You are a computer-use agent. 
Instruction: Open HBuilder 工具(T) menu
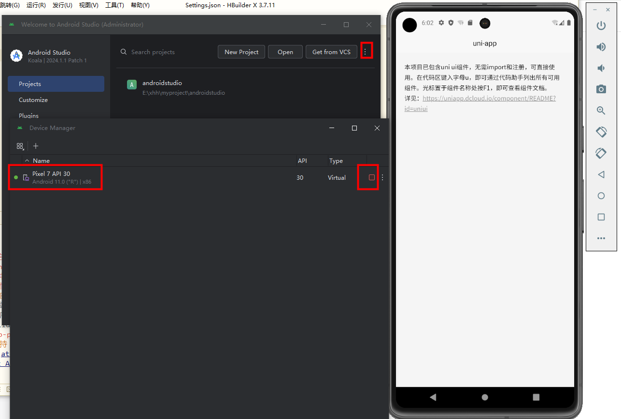point(114,5)
